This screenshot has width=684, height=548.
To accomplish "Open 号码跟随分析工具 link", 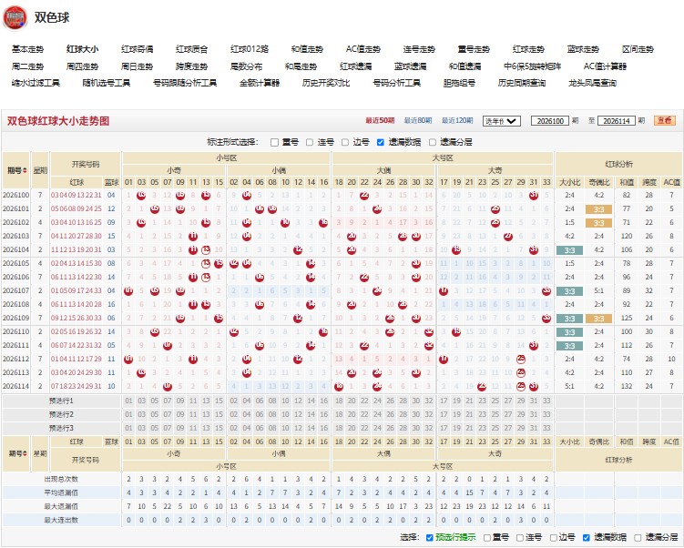I will [185, 83].
